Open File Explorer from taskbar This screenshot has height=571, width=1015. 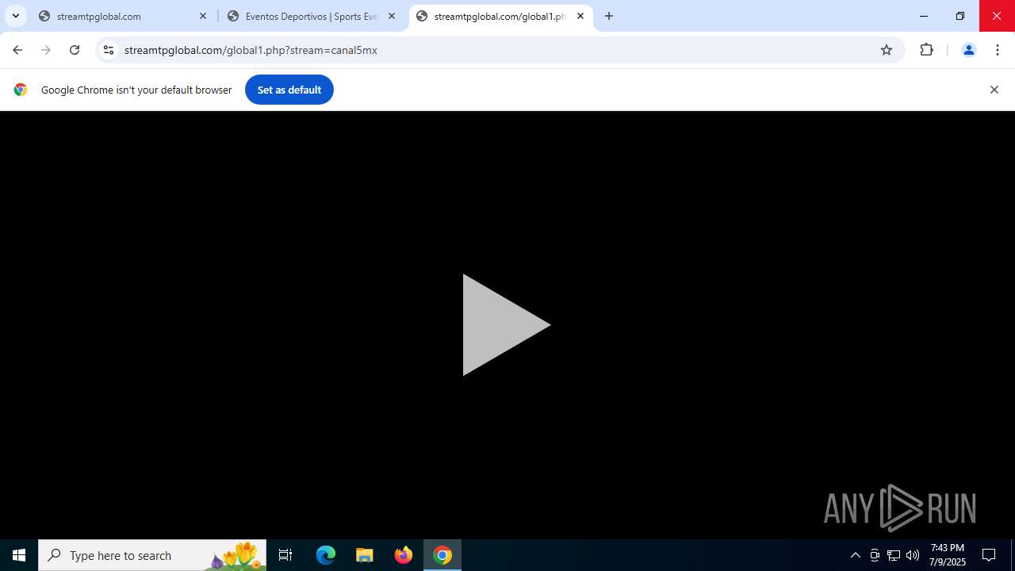[x=365, y=555]
